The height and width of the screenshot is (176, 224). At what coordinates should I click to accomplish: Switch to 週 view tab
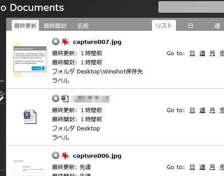click(x=217, y=26)
